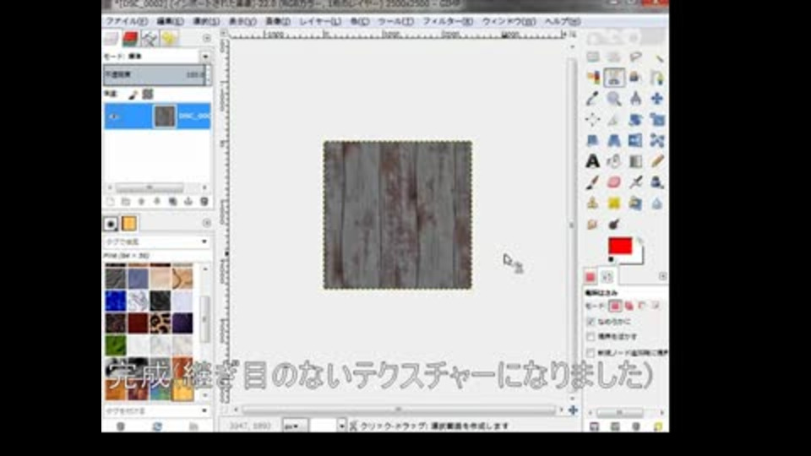This screenshot has width=811, height=456.
Task: Select the Perspective tool
Action: (614, 140)
